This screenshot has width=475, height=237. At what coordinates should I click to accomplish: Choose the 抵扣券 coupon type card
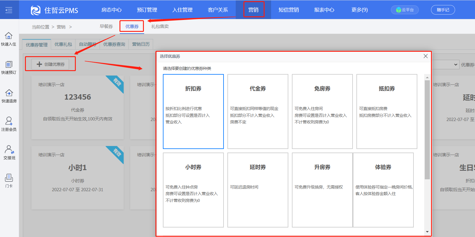(387, 112)
